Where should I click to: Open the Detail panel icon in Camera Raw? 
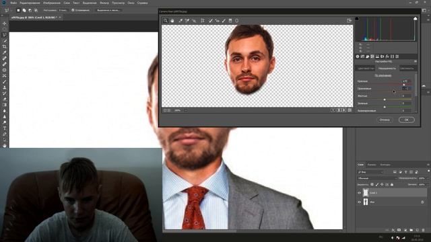[x=368, y=56]
